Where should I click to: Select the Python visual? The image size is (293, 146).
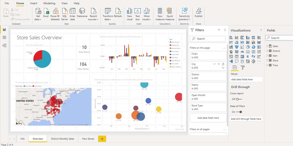point(253,56)
